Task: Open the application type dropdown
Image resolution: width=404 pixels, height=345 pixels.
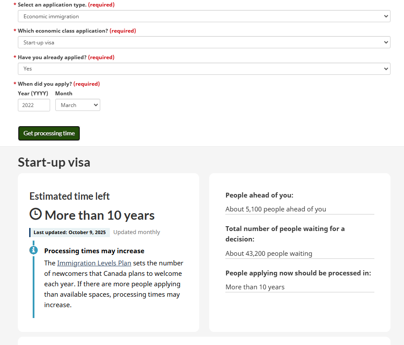Action: click(204, 16)
